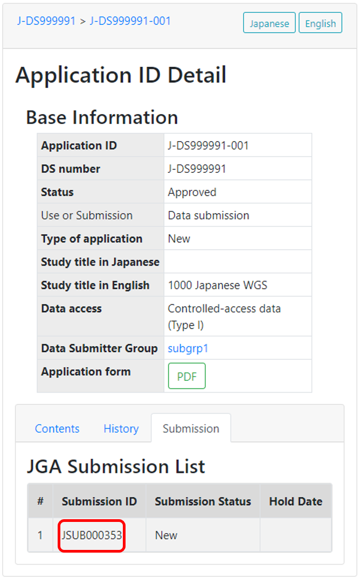Click the # column header
This screenshot has height=579, width=361.
[40, 501]
